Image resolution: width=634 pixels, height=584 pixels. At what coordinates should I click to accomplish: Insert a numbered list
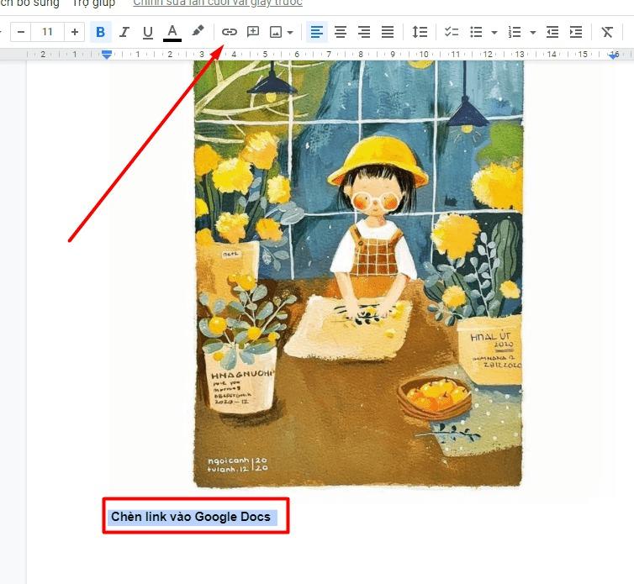point(515,32)
